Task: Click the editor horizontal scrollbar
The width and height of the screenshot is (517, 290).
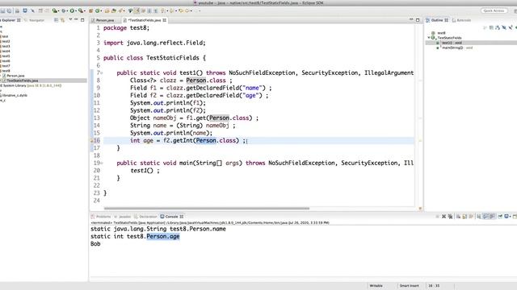Action: point(207,208)
